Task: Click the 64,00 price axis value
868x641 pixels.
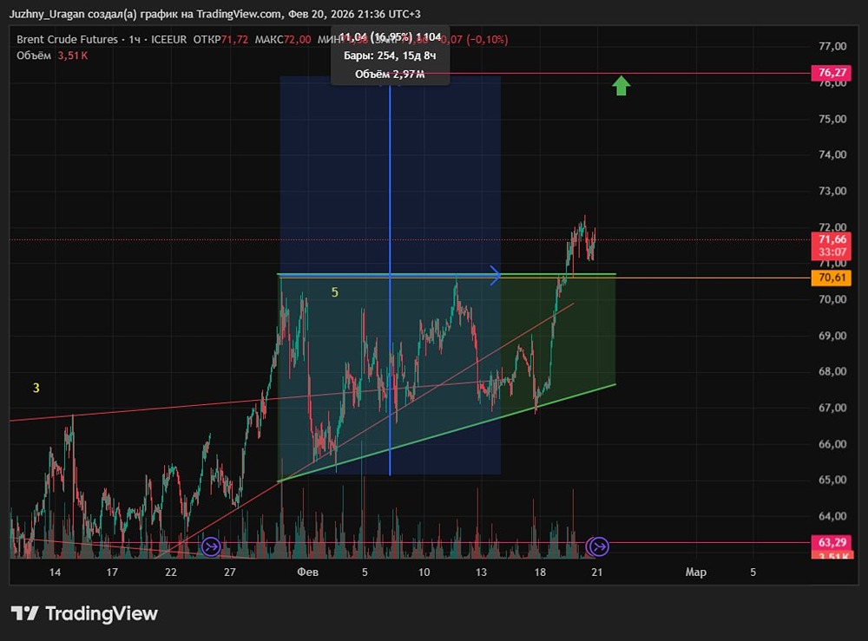Action: tap(832, 516)
